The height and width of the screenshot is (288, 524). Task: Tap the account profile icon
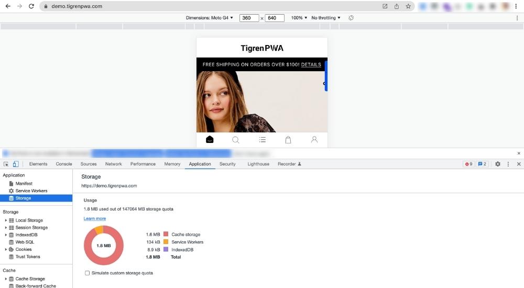314,140
